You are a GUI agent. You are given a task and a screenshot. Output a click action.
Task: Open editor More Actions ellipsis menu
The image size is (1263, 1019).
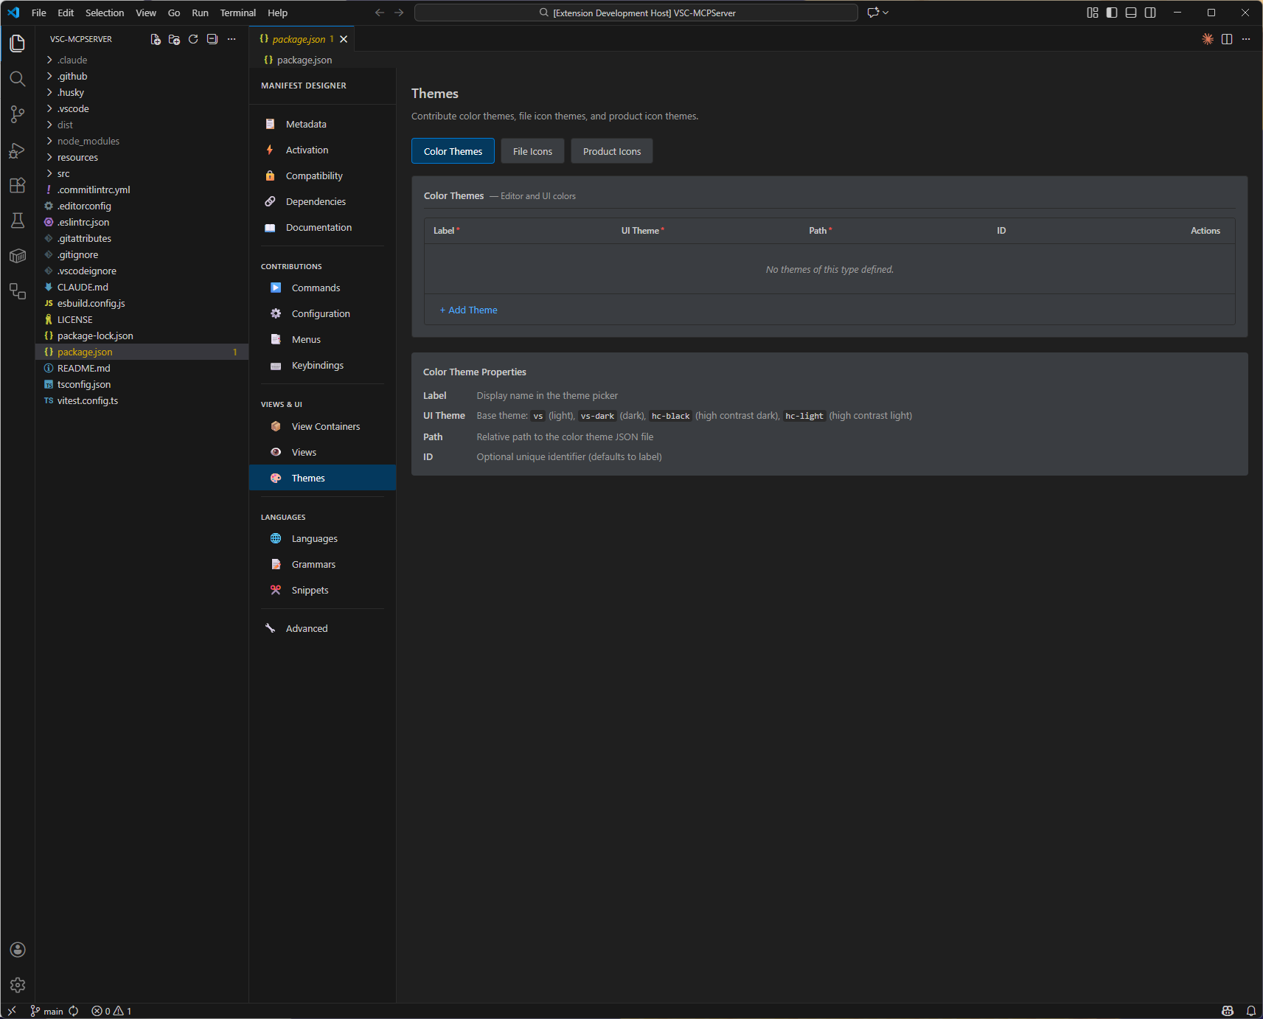(x=1246, y=39)
